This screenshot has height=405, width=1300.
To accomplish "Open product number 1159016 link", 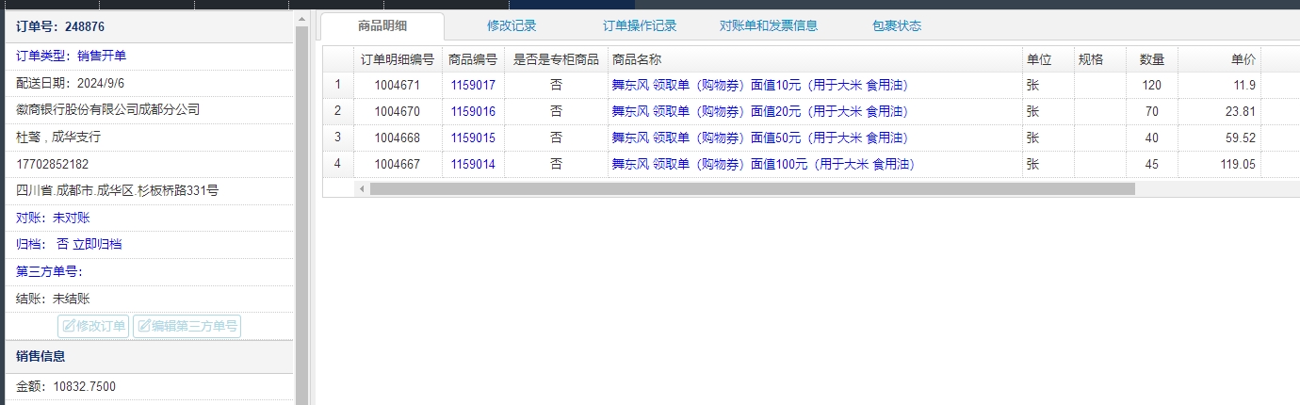I will coord(473,111).
